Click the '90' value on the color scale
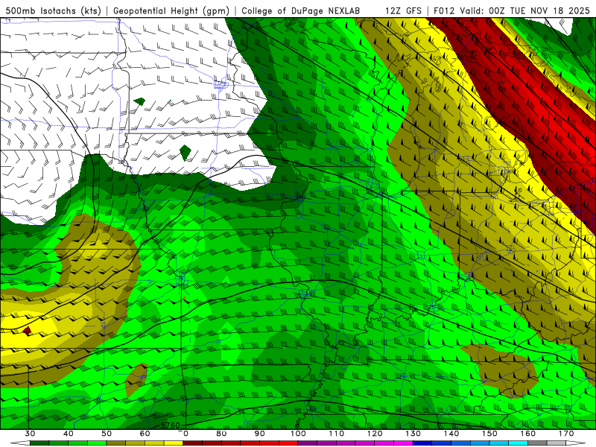 pyautogui.click(x=260, y=434)
